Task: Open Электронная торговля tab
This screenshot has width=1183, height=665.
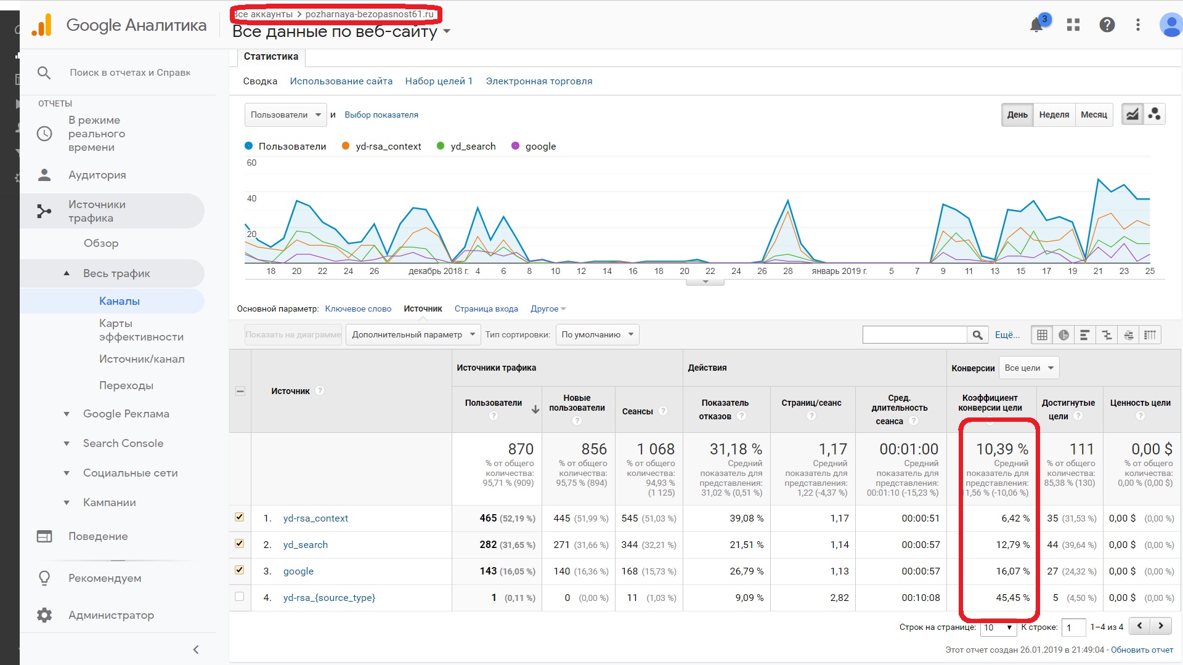Action: [x=539, y=81]
